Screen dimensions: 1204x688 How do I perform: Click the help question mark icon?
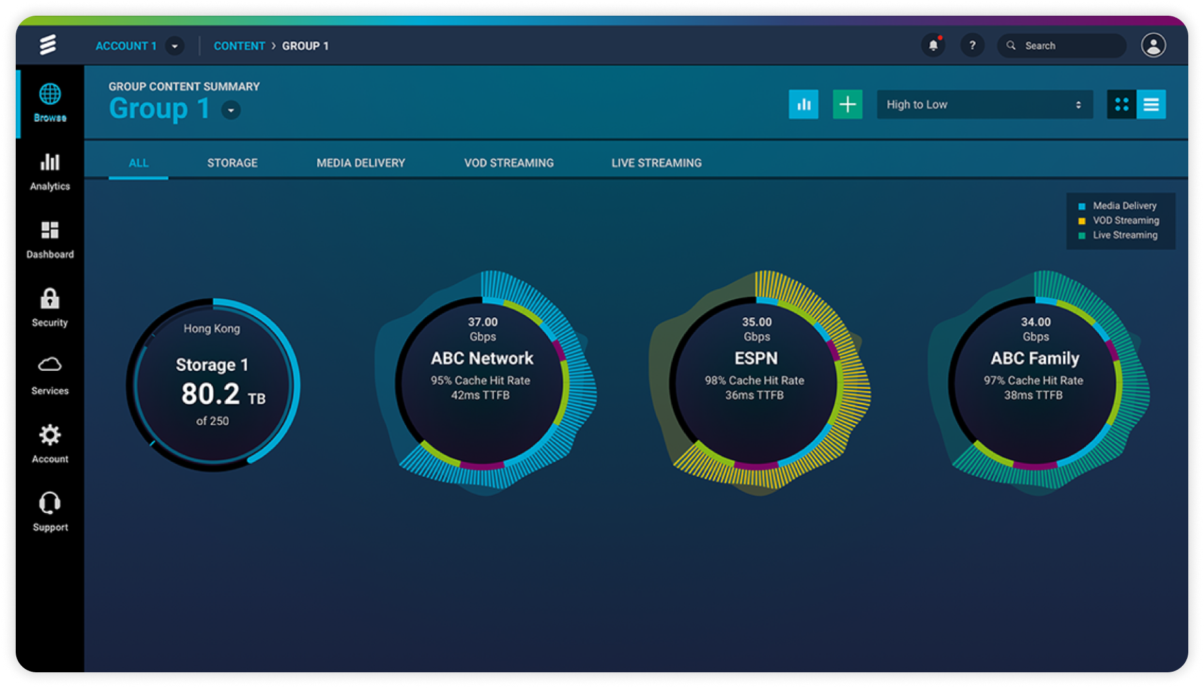coord(972,45)
